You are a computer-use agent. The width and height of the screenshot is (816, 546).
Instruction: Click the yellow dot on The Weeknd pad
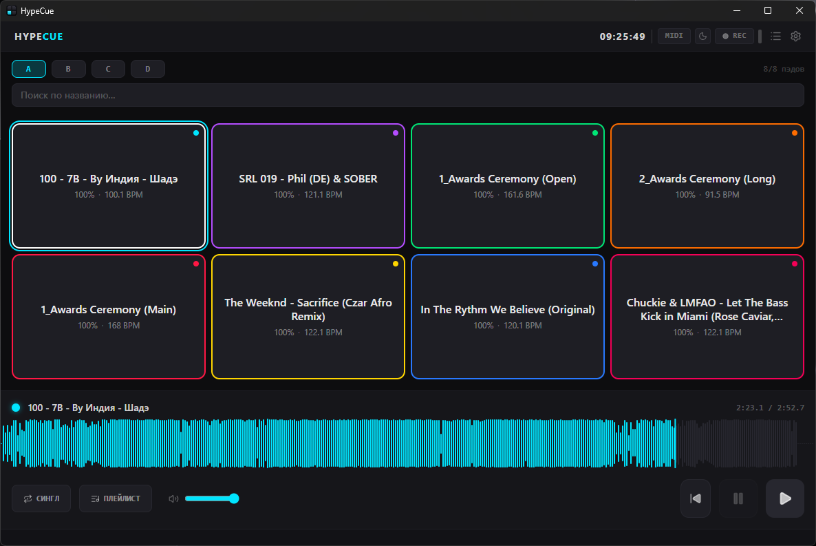[x=396, y=264]
